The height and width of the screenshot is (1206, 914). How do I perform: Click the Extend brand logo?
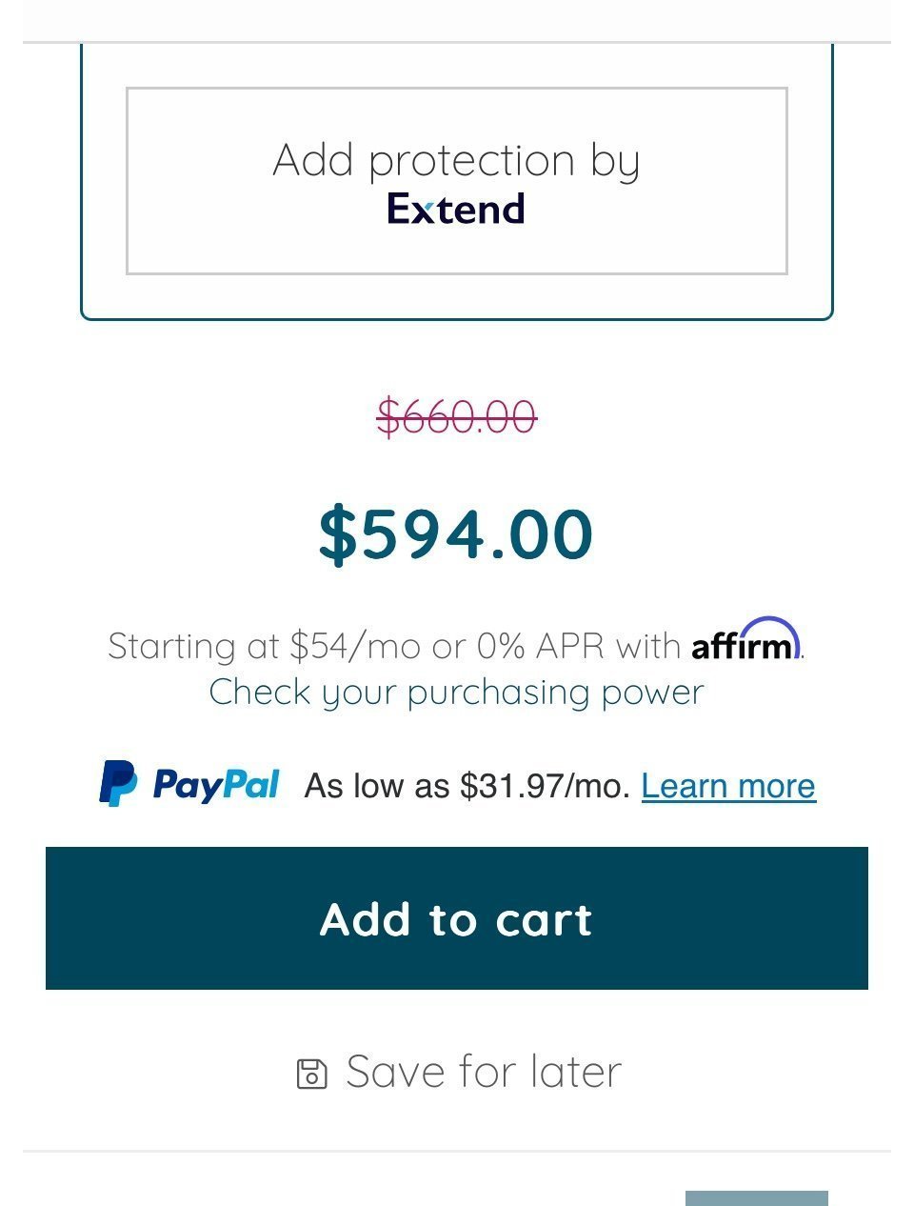click(456, 209)
